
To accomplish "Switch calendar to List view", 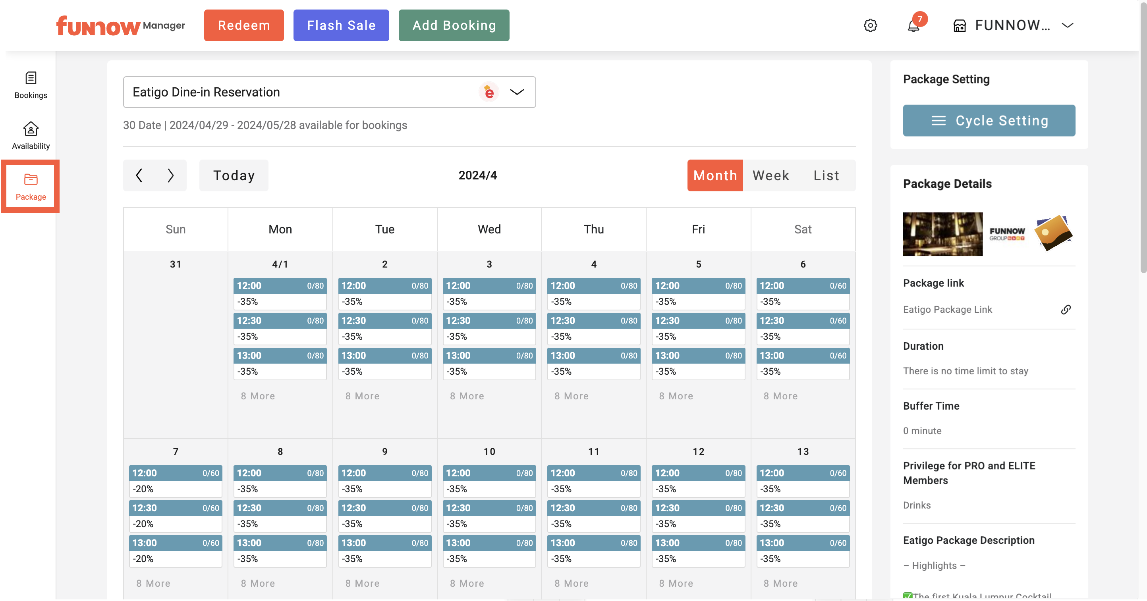I will pos(826,175).
